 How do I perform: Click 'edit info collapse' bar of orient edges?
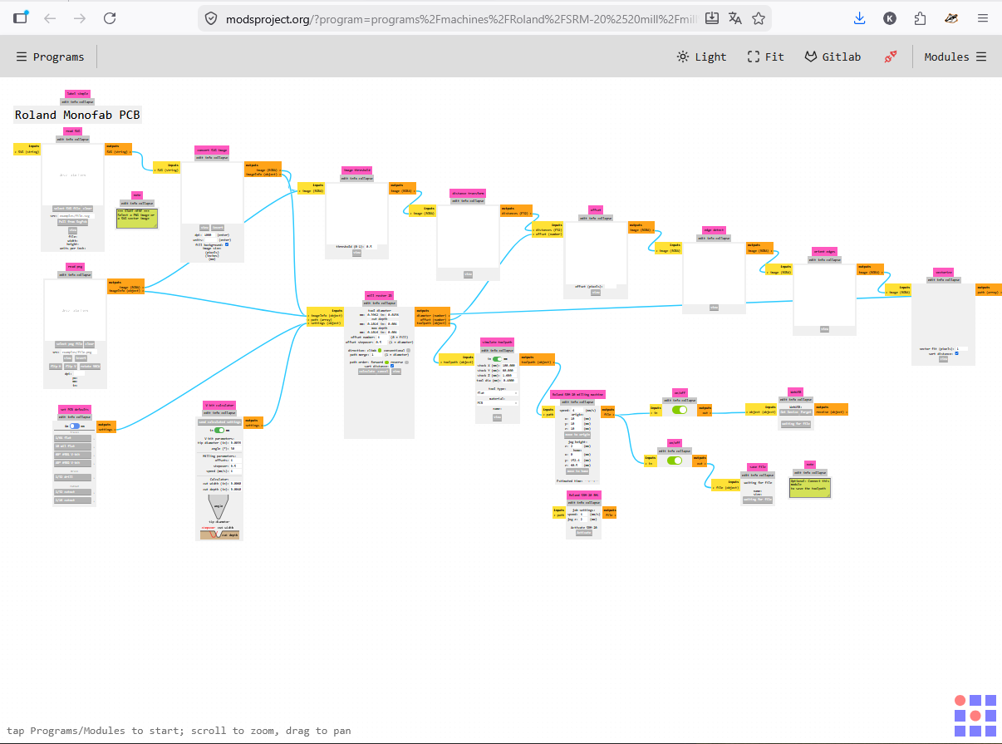(825, 259)
